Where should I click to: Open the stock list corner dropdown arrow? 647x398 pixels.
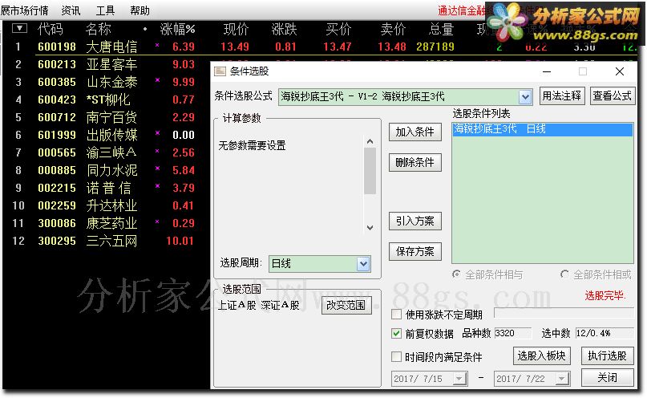coord(19,29)
